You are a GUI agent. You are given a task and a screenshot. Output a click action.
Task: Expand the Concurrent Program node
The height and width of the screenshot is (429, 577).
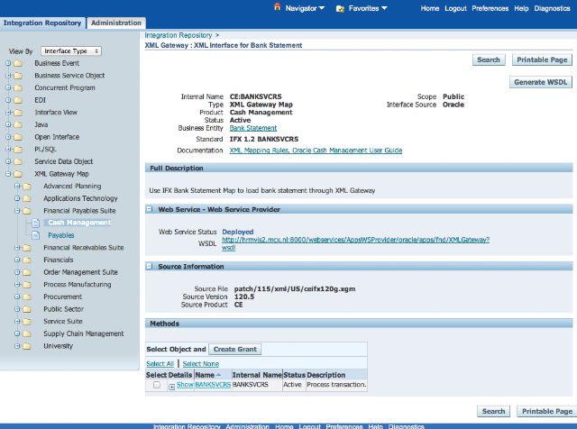pos(8,88)
